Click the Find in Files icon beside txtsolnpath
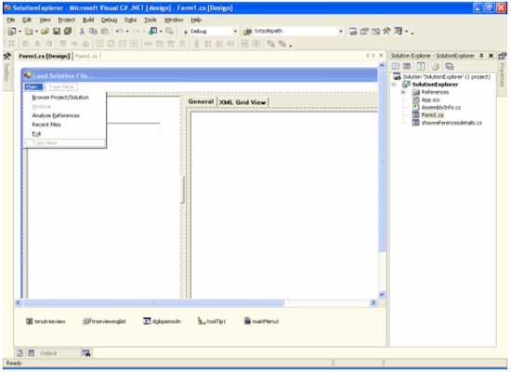Screen dimensions: 511x372 [247, 32]
